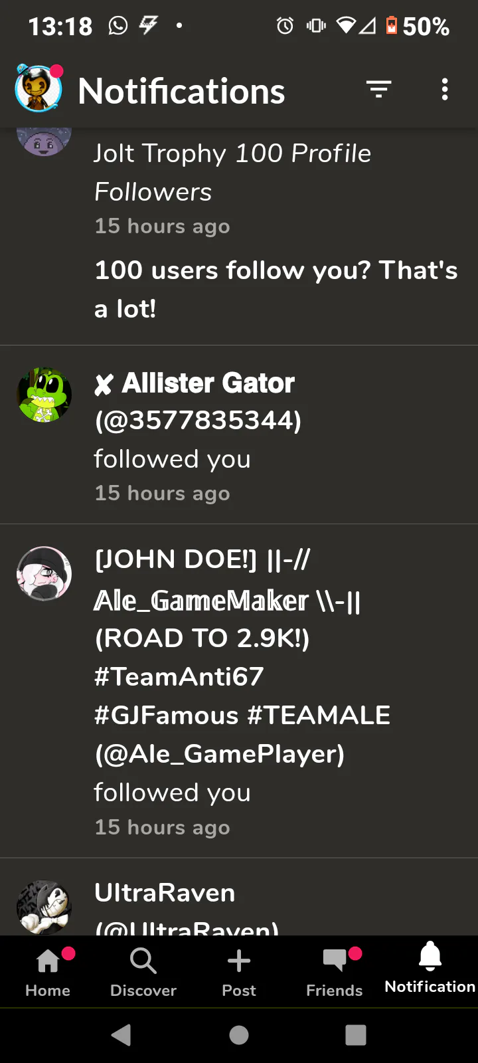Open the notifications filter icon

click(379, 89)
